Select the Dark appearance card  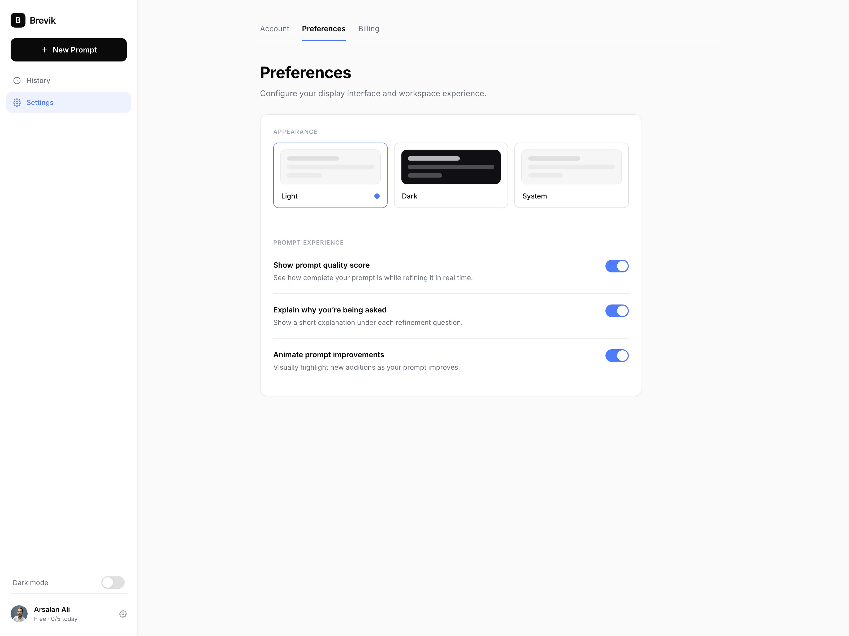tap(451, 175)
